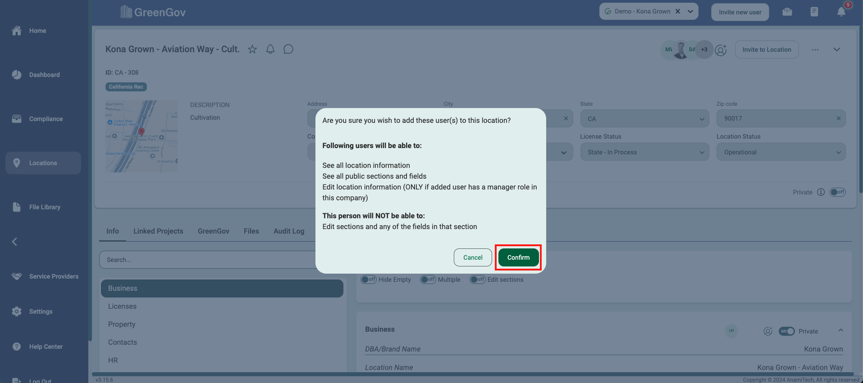This screenshot has width=863, height=383.
Task: Toggle the Edit sections switch
Action: [x=477, y=279]
